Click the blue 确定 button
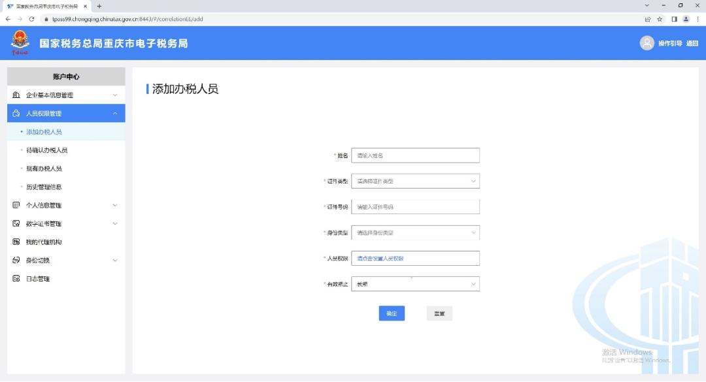Image resolution: width=706 pixels, height=382 pixels. 392,313
